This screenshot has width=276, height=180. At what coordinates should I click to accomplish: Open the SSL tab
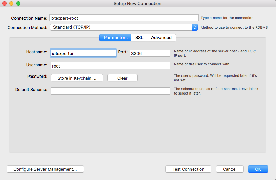click(139, 38)
